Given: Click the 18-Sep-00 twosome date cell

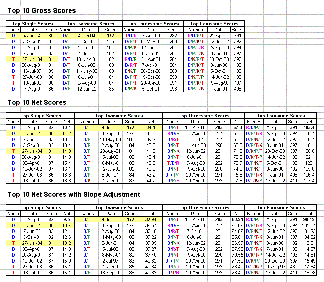Looking at the screenshot, I should pos(110,273).
